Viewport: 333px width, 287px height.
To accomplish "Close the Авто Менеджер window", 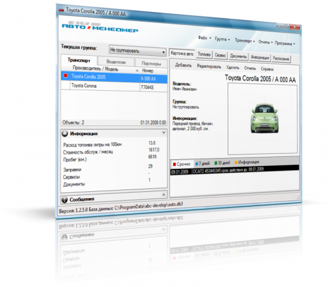I will pos(295,27).
